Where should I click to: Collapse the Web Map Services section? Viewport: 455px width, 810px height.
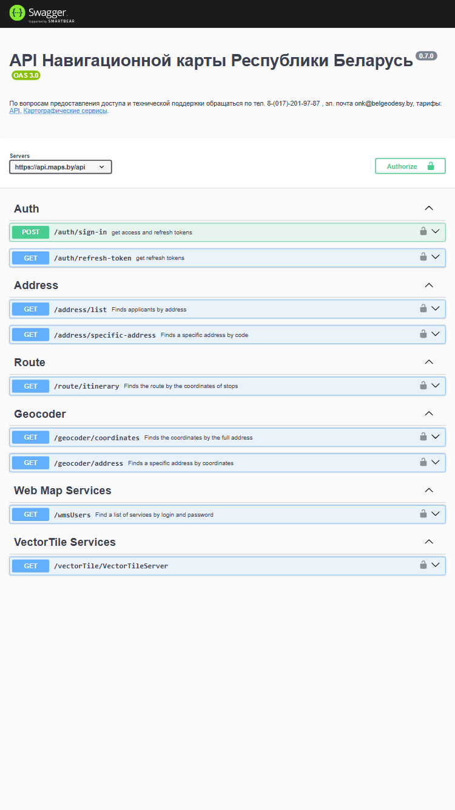(429, 490)
